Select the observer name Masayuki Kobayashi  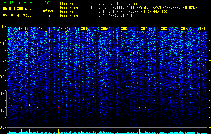click(120, 4)
